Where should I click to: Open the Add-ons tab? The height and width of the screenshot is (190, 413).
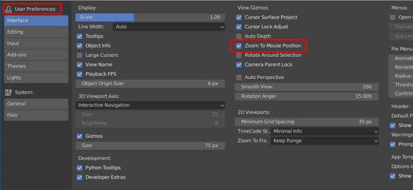click(x=36, y=55)
